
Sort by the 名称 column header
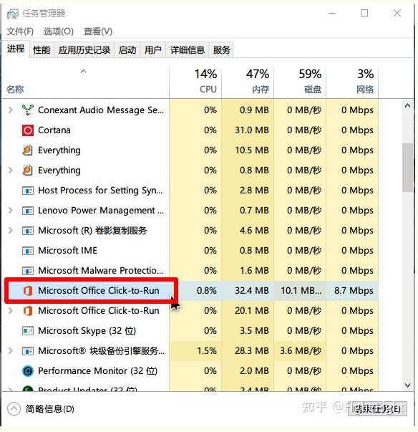pos(85,82)
